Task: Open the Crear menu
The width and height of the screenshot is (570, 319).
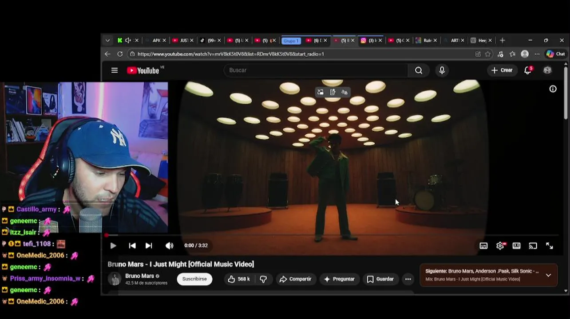Action: [x=502, y=70]
